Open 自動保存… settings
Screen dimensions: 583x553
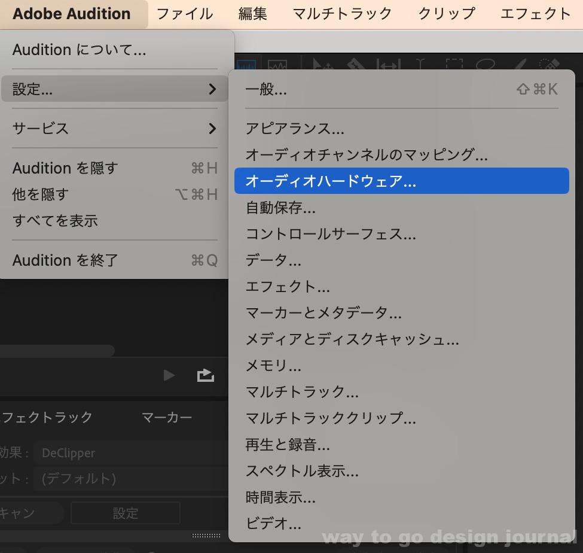(x=402, y=207)
